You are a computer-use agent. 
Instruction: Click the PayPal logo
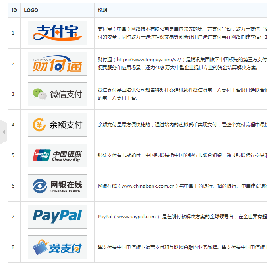57,217
